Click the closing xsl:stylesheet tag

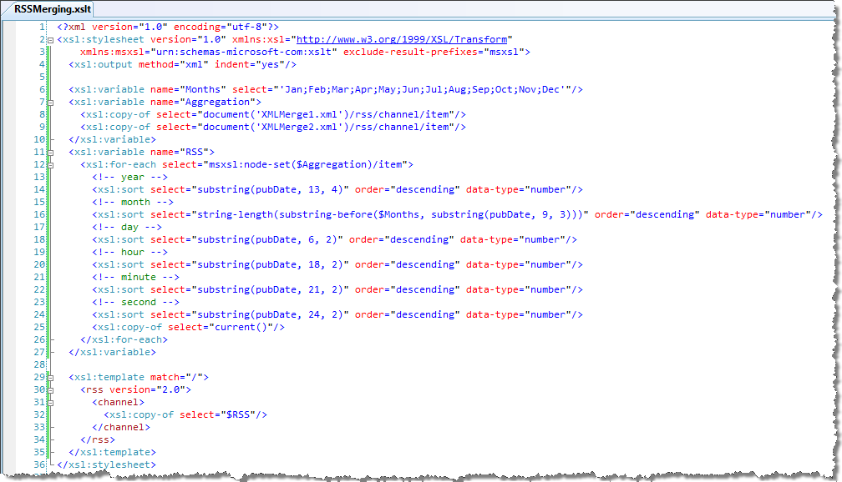point(106,464)
